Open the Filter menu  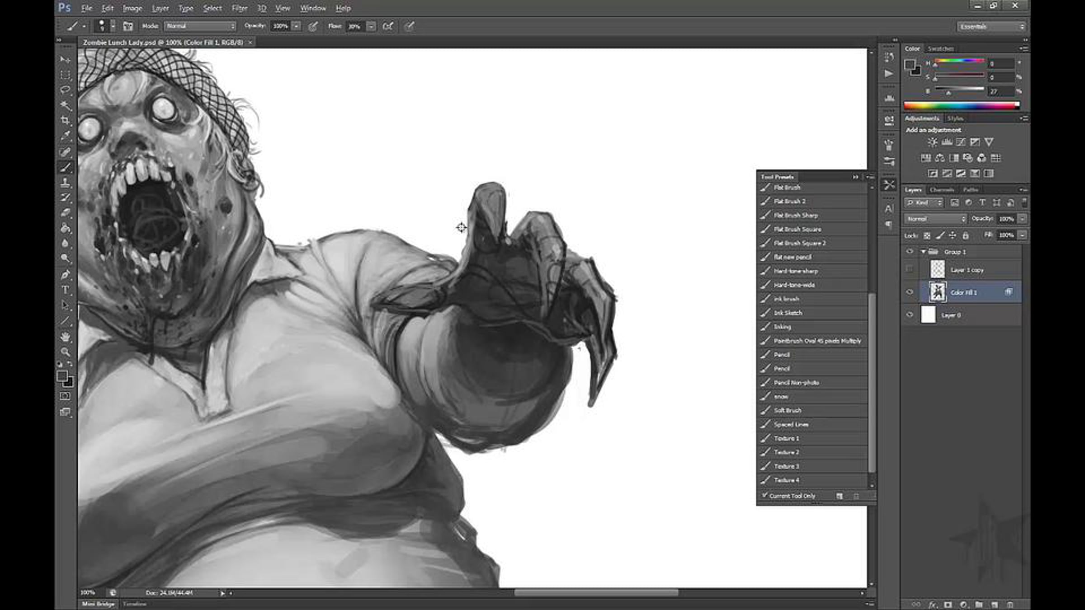(x=239, y=8)
